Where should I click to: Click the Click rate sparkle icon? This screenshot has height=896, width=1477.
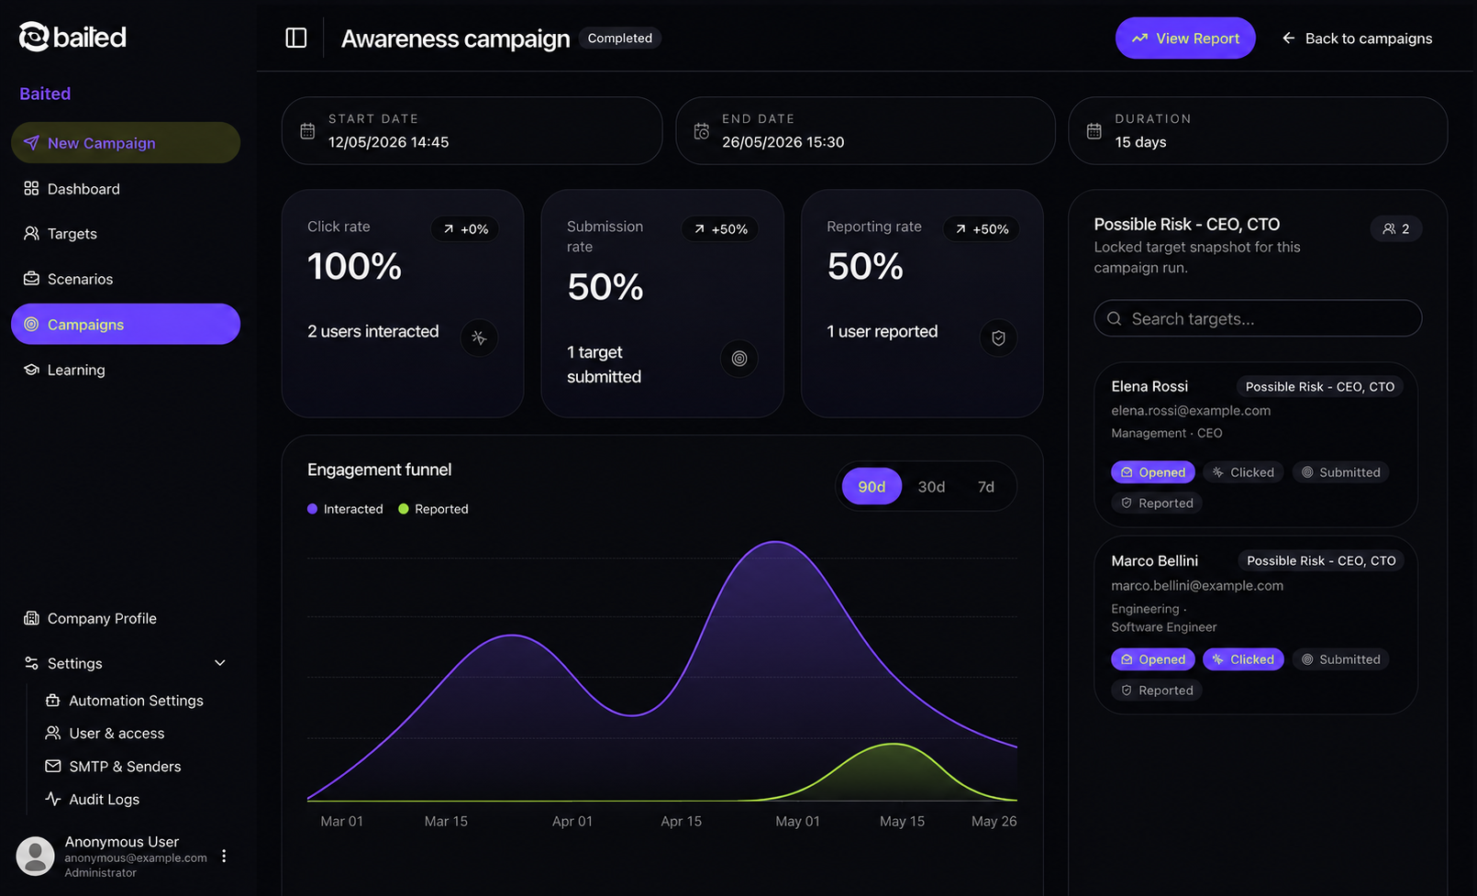(x=479, y=337)
